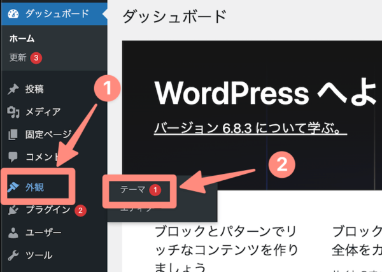Image resolution: width=382 pixels, height=272 pixels.
Task: Click the 外観 label in the sidebar
Action: point(34,187)
